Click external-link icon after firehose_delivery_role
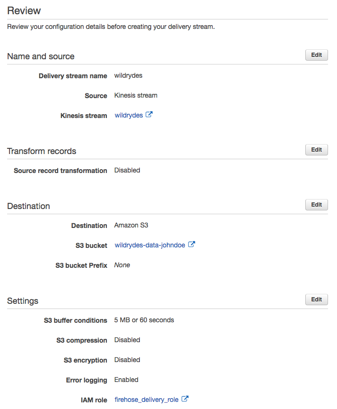Viewport: 337px width, 409px height. (185, 399)
